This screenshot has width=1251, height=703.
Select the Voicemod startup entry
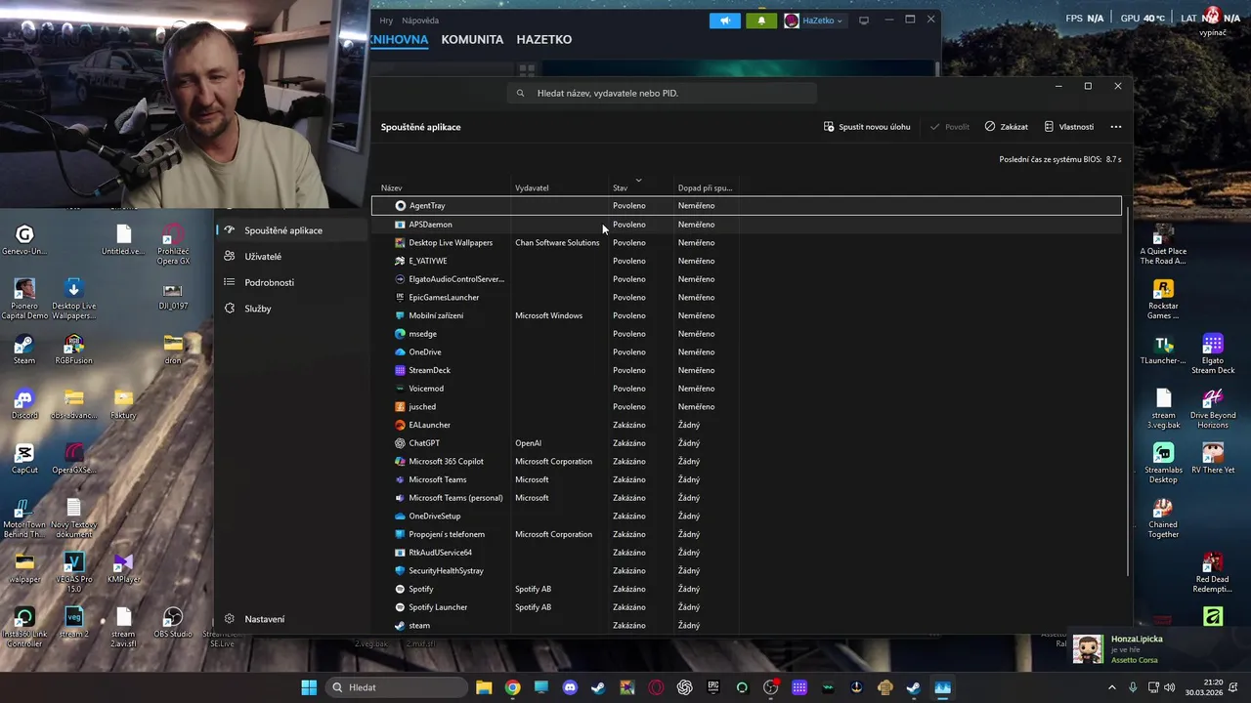[x=747, y=389]
